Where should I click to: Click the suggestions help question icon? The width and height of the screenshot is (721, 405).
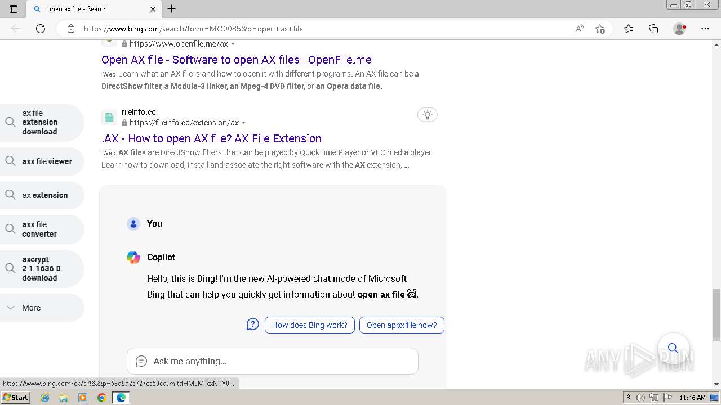point(253,324)
